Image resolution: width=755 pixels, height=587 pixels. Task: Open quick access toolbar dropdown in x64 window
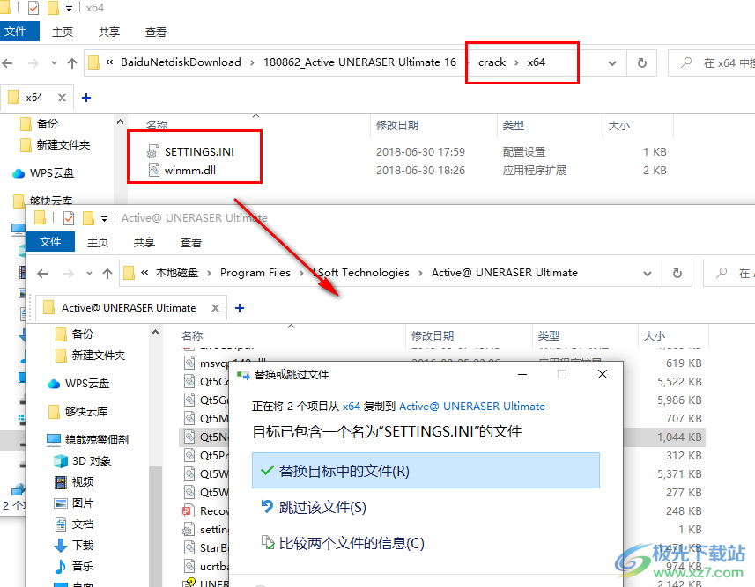pyautogui.click(x=69, y=9)
